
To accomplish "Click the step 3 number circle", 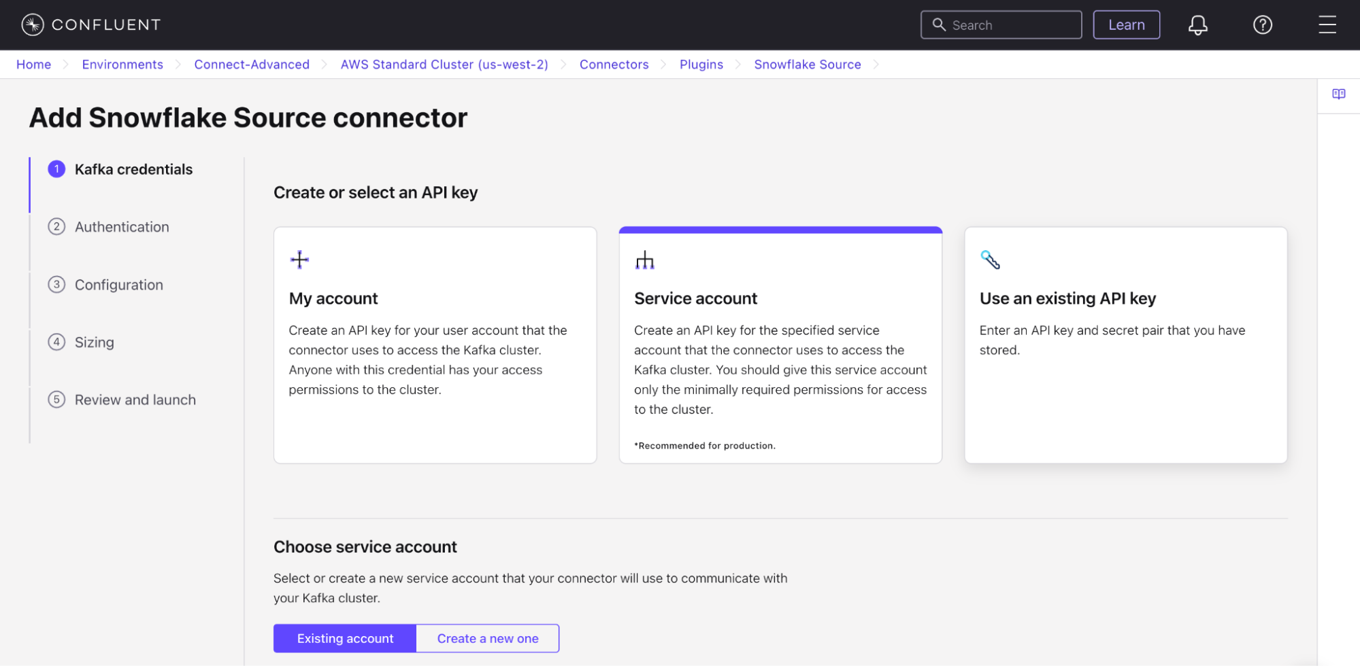I will (x=56, y=285).
